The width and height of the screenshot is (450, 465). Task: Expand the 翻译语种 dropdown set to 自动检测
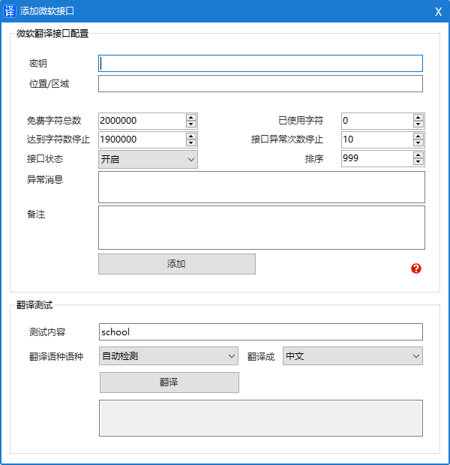168,356
